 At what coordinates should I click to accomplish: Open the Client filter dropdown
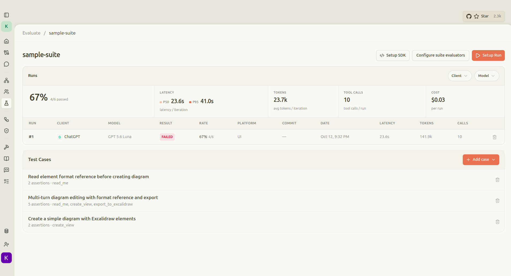[x=460, y=76]
